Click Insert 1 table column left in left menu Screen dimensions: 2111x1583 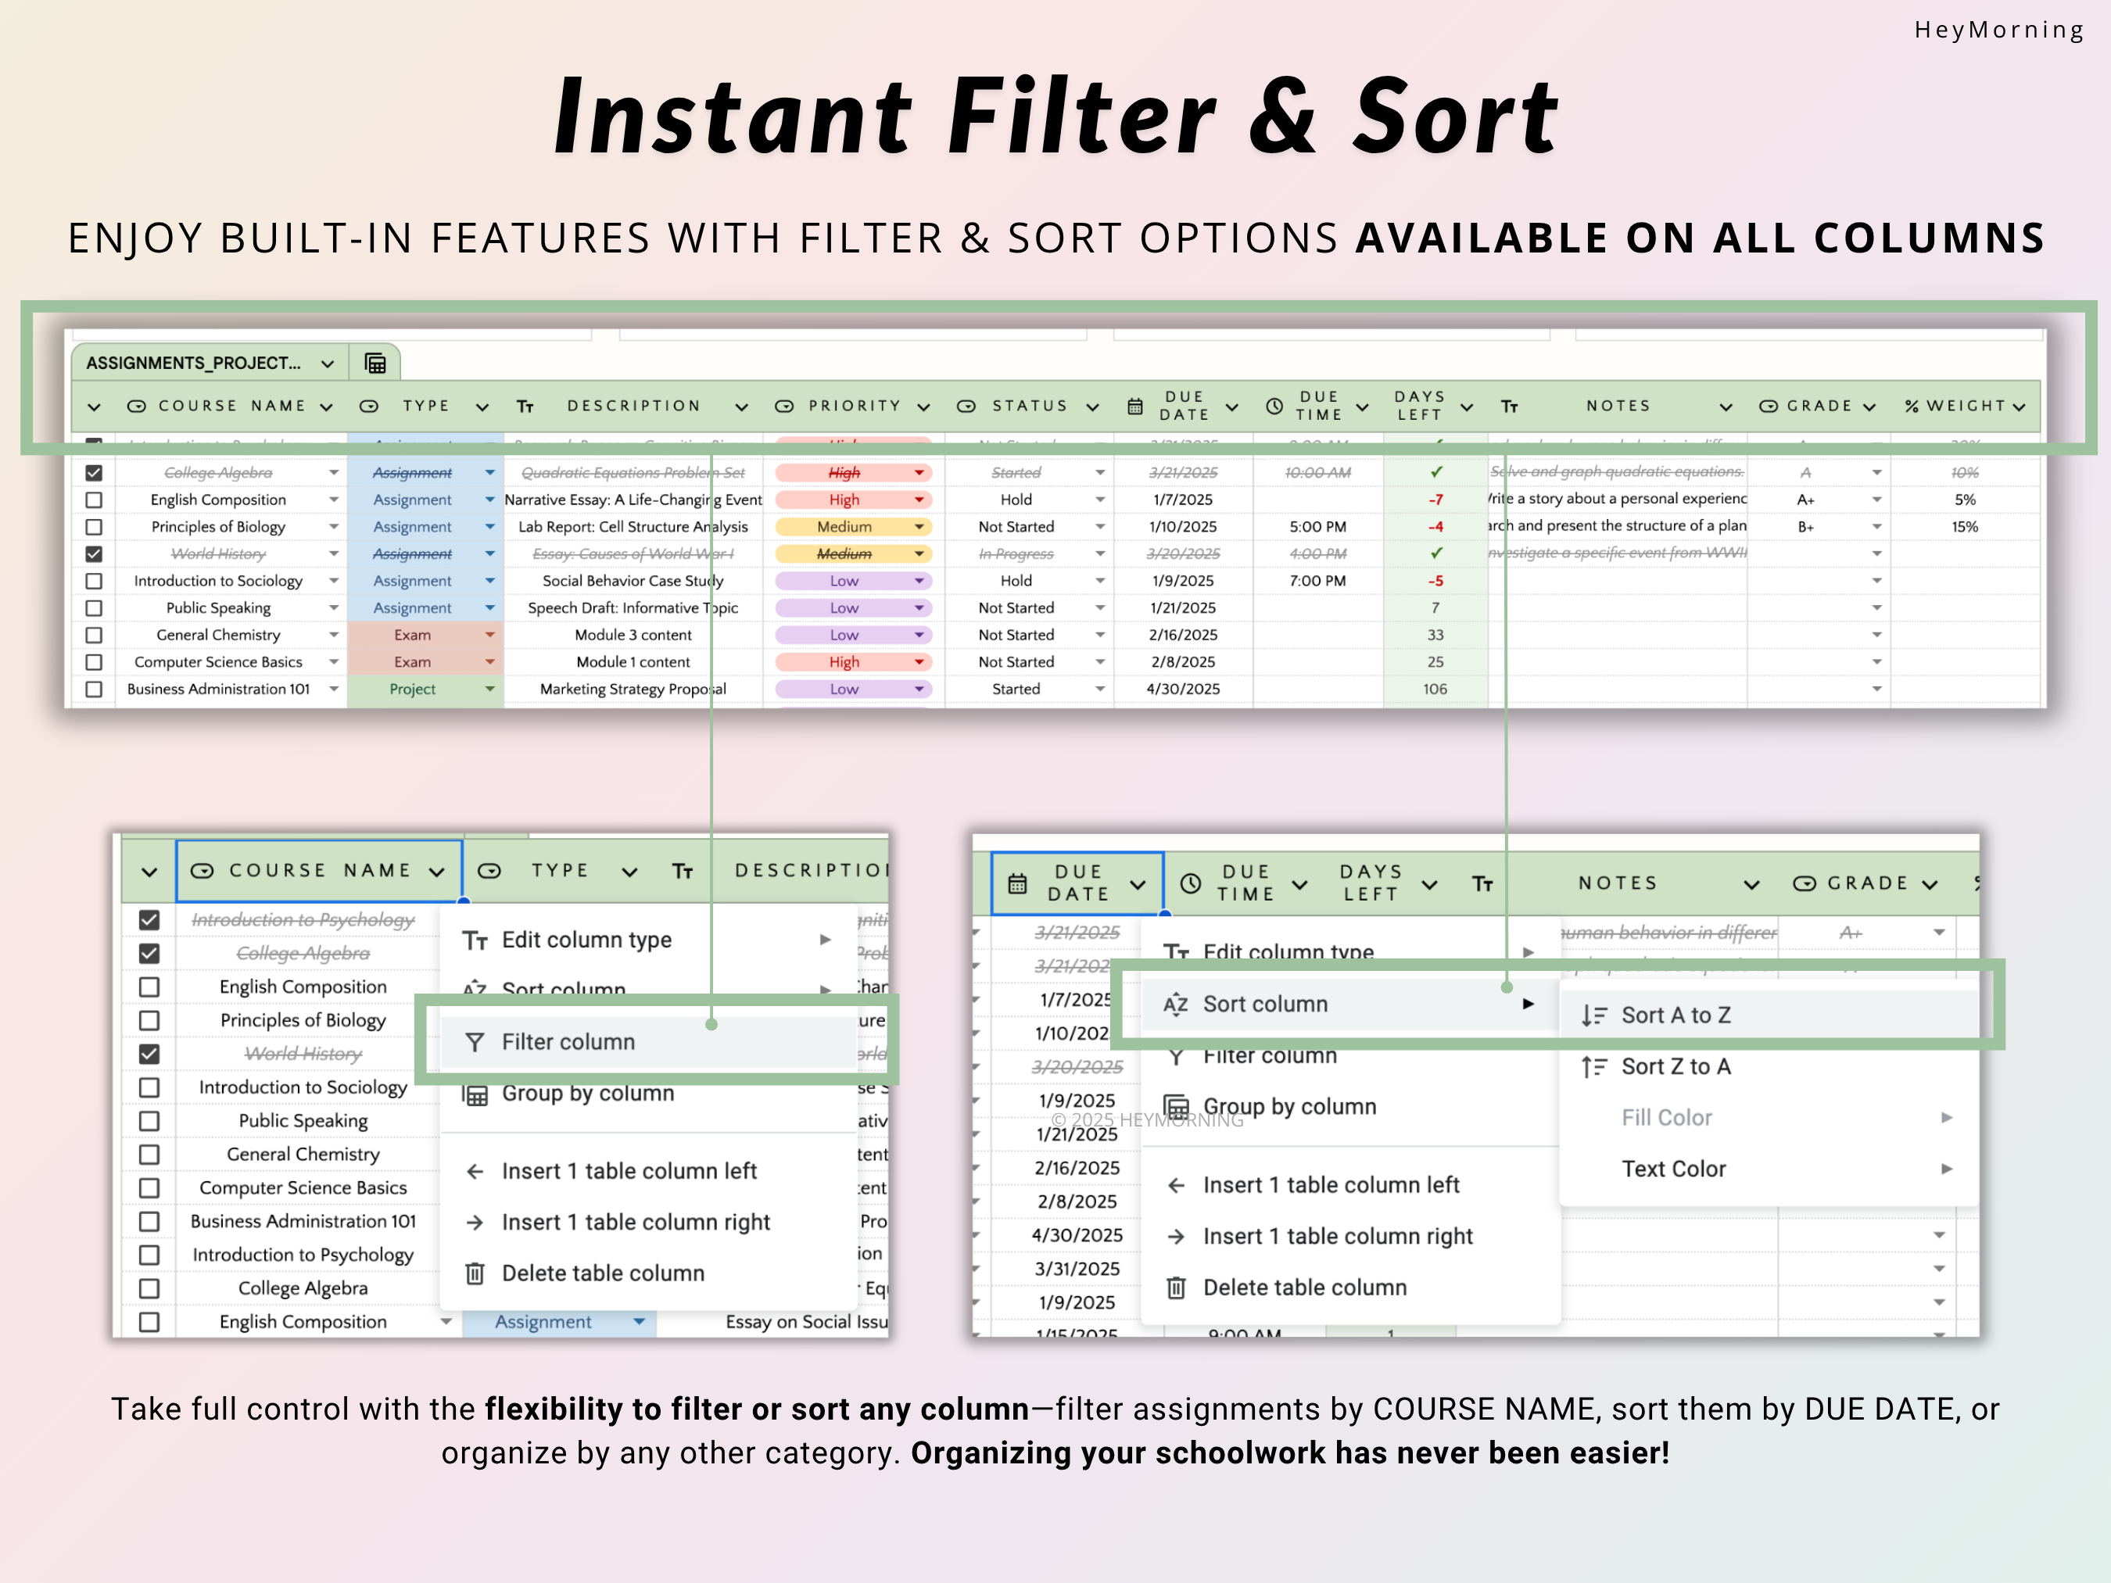629,1171
